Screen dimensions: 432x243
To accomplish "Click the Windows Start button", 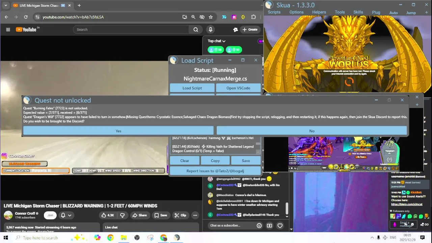I will 6,238.
